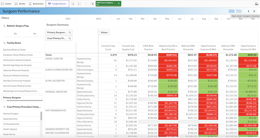Search within Robotic Surgery Flag filter

[5, 26]
